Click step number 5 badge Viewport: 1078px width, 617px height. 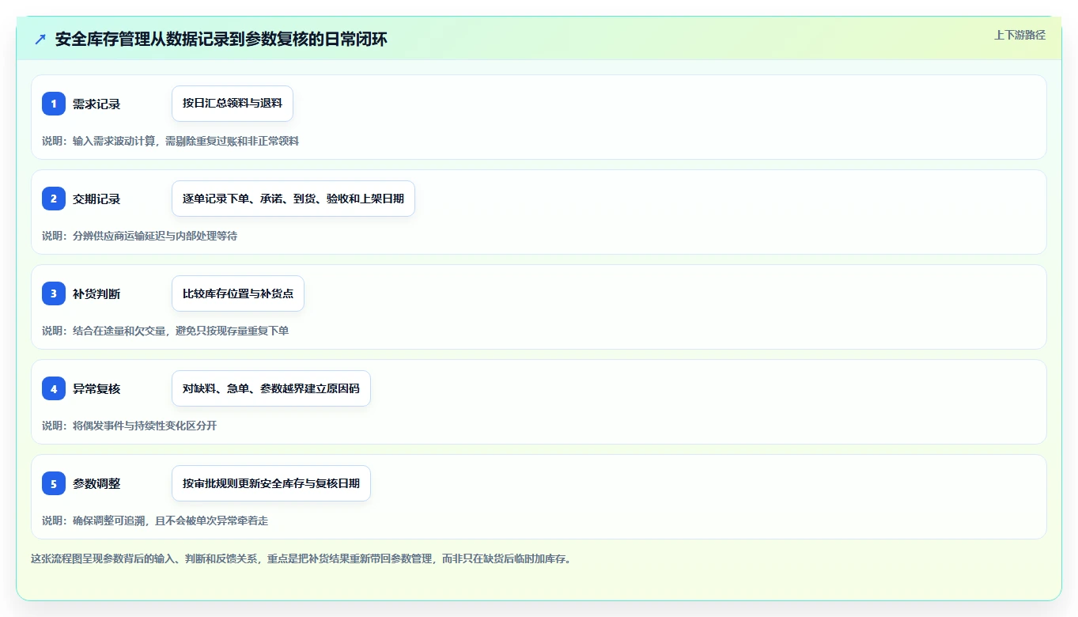[x=54, y=483]
